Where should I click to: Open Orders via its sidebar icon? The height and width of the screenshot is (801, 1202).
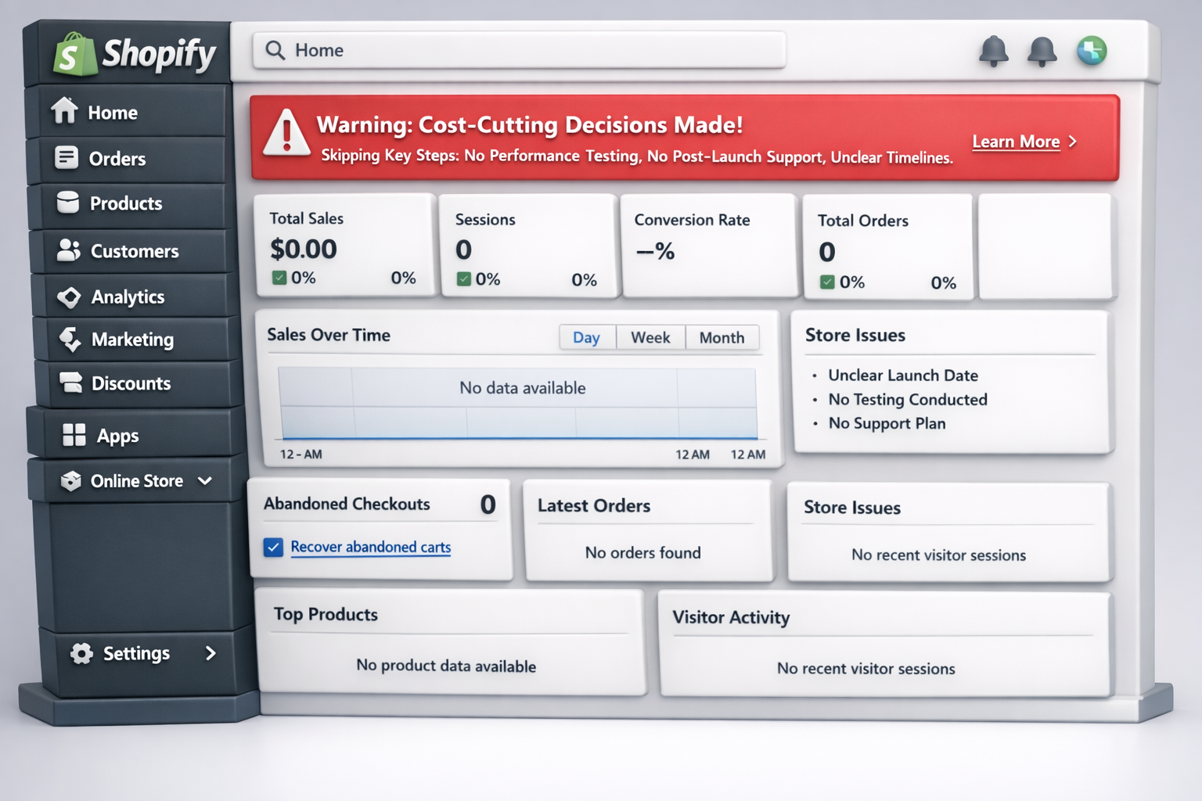[67, 157]
